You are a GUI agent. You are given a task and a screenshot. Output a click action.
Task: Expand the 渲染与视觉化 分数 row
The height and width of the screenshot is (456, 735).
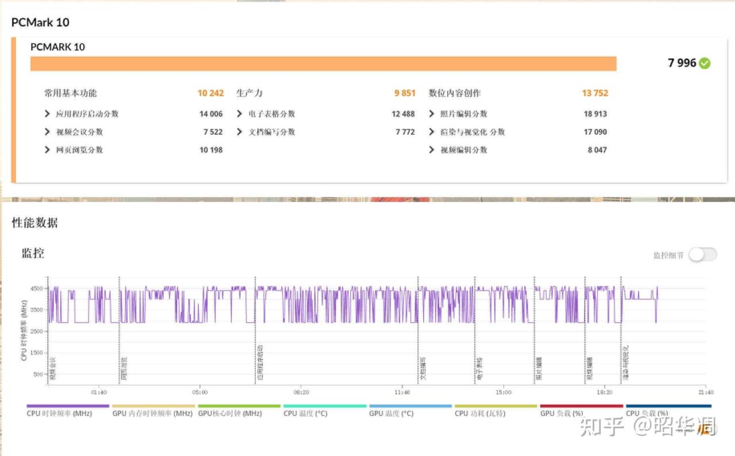click(x=432, y=132)
